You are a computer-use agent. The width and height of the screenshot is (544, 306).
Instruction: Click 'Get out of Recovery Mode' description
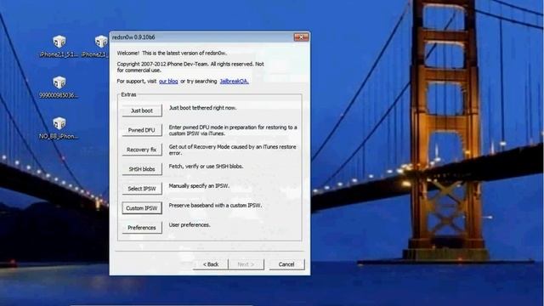(x=232, y=150)
